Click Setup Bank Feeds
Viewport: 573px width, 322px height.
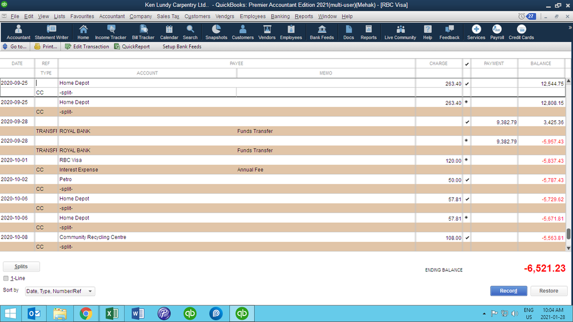(x=182, y=47)
